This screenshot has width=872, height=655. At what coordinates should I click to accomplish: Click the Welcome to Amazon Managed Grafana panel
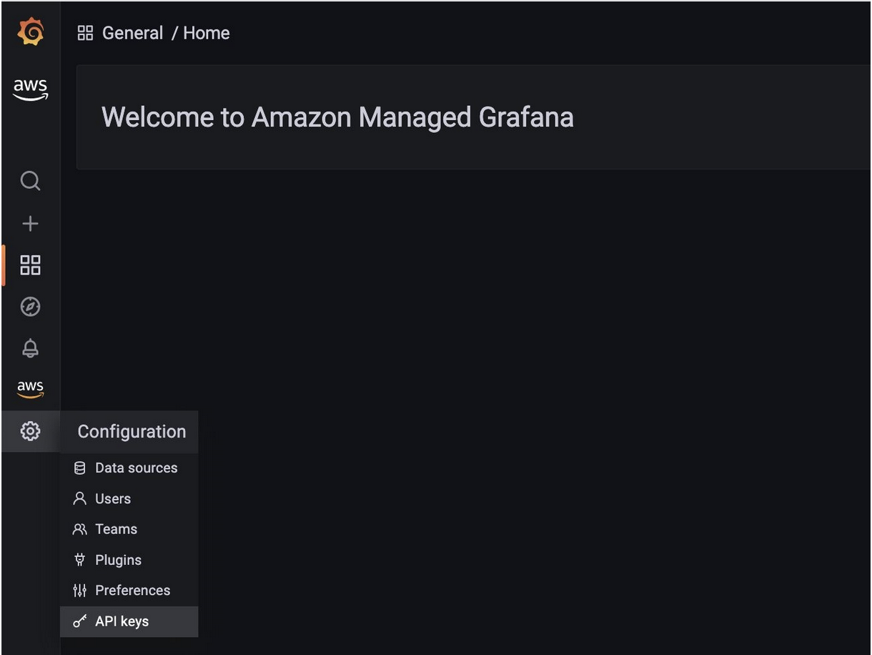(x=474, y=117)
